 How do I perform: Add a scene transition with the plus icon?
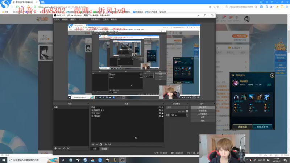(x=179, y=111)
